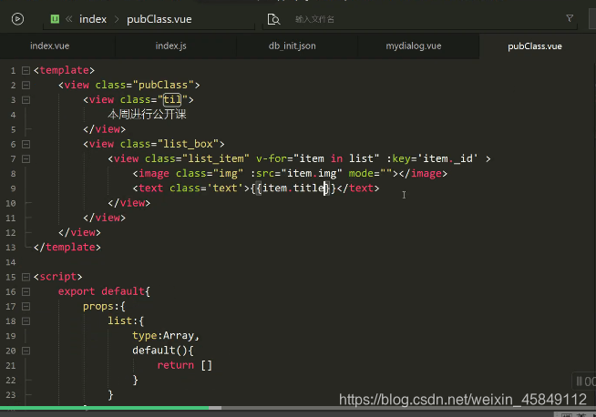
Task: Collapse the props block on line 17
Action: (x=26, y=306)
